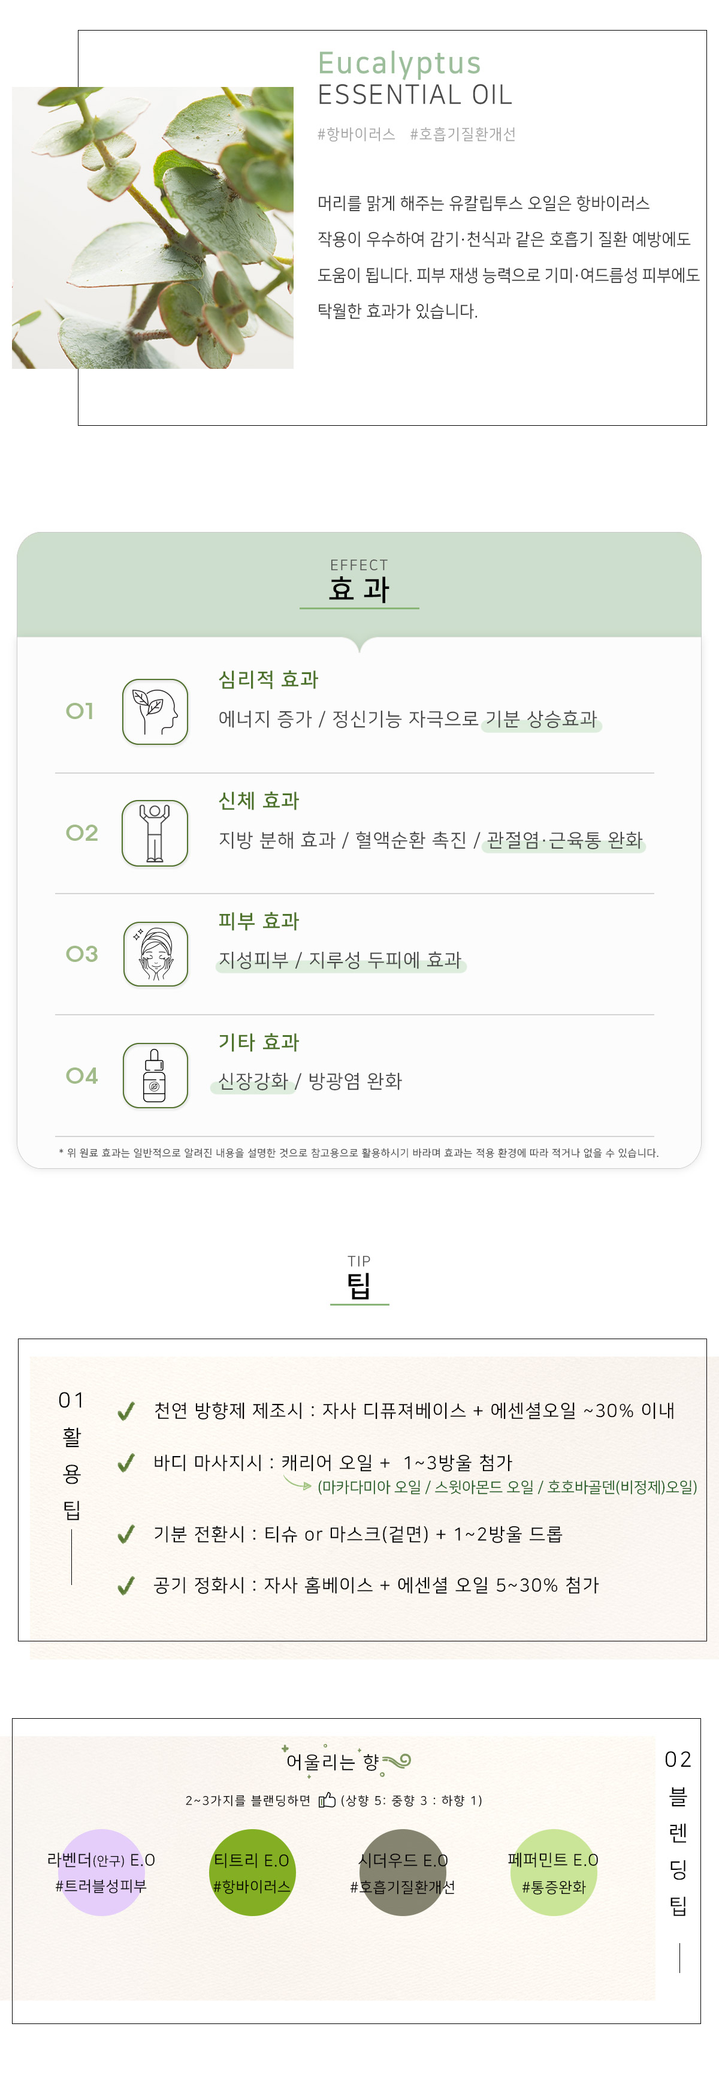Click the swirl icon beside 어울리는 향
Viewport: 719px width, 2099px height.
coord(395,1762)
